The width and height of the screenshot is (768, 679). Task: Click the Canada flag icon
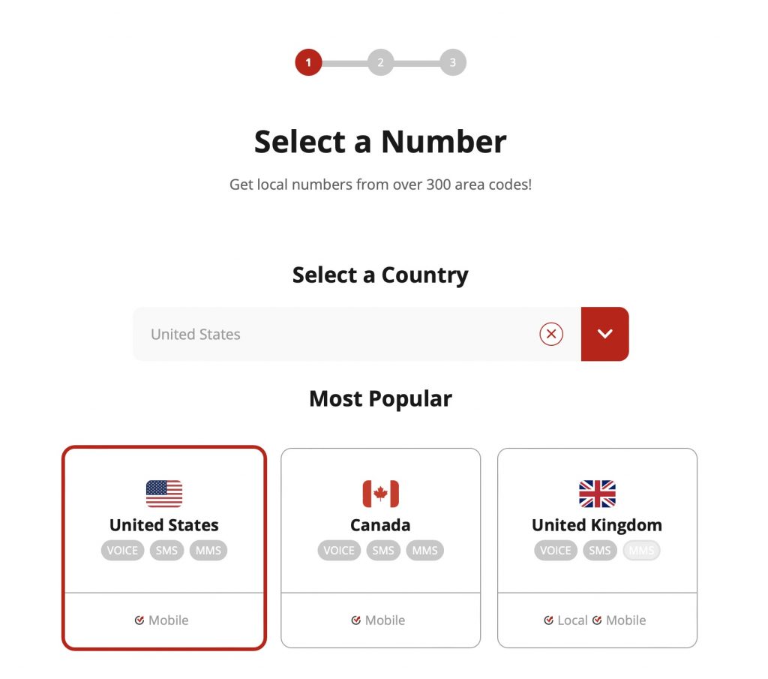point(380,494)
